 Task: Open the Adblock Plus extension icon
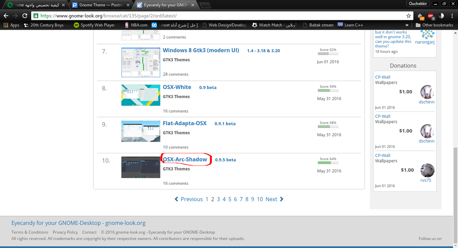click(431, 16)
